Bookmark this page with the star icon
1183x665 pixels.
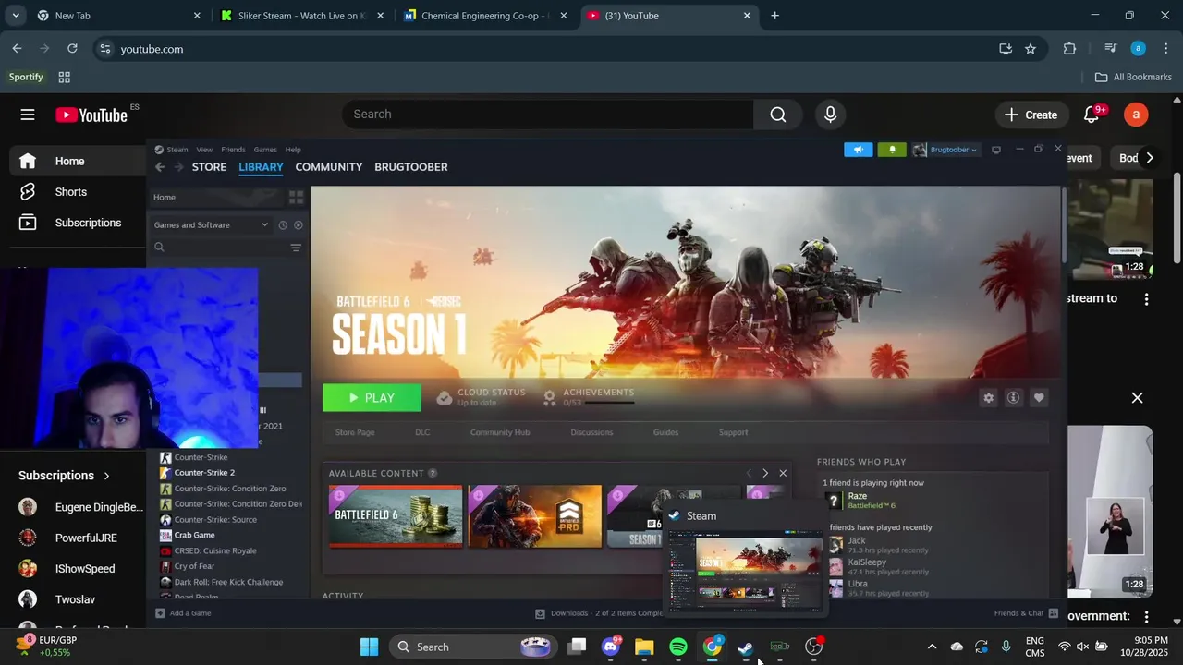click(x=1031, y=49)
